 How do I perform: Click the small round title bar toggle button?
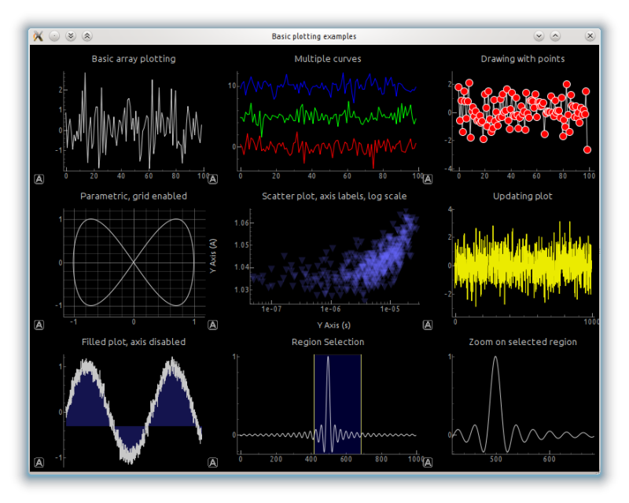point(54,35)
